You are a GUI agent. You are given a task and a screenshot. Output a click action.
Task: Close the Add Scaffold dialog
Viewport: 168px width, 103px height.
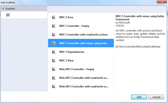tap(162, 2)
